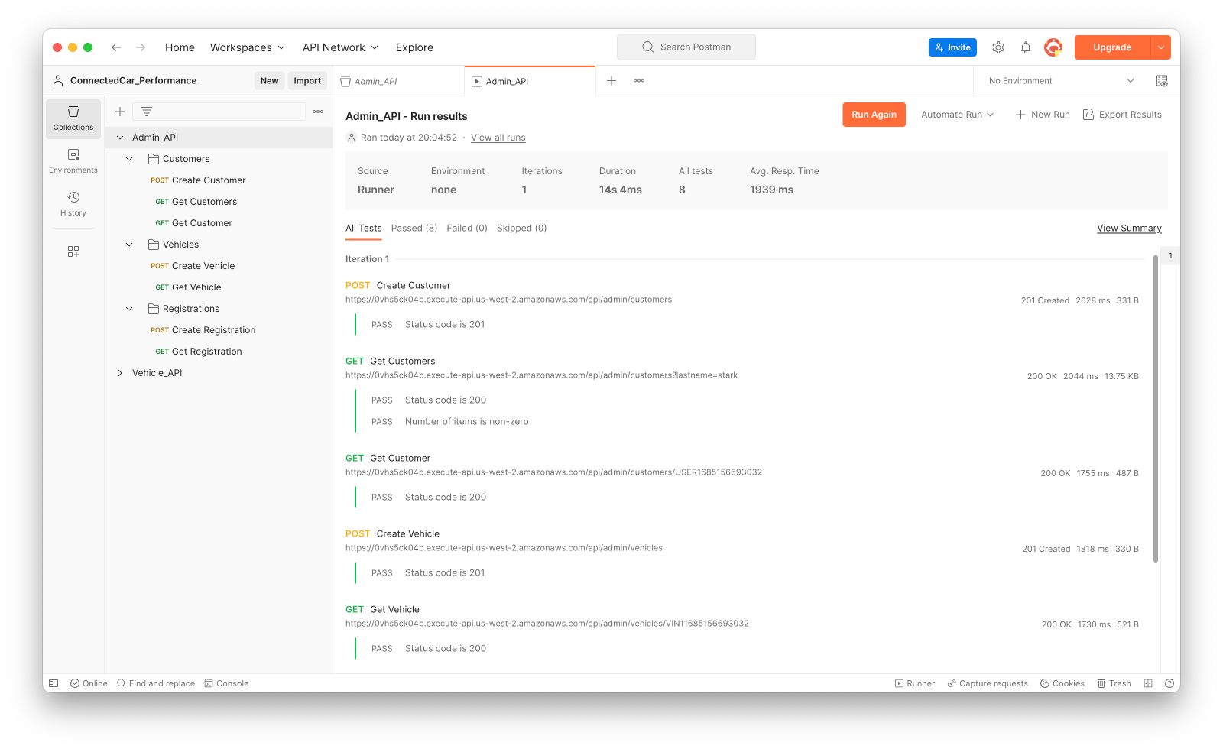Click the Online status indicator
This screenshot has height=749, width=1223.
coord(89,683)
